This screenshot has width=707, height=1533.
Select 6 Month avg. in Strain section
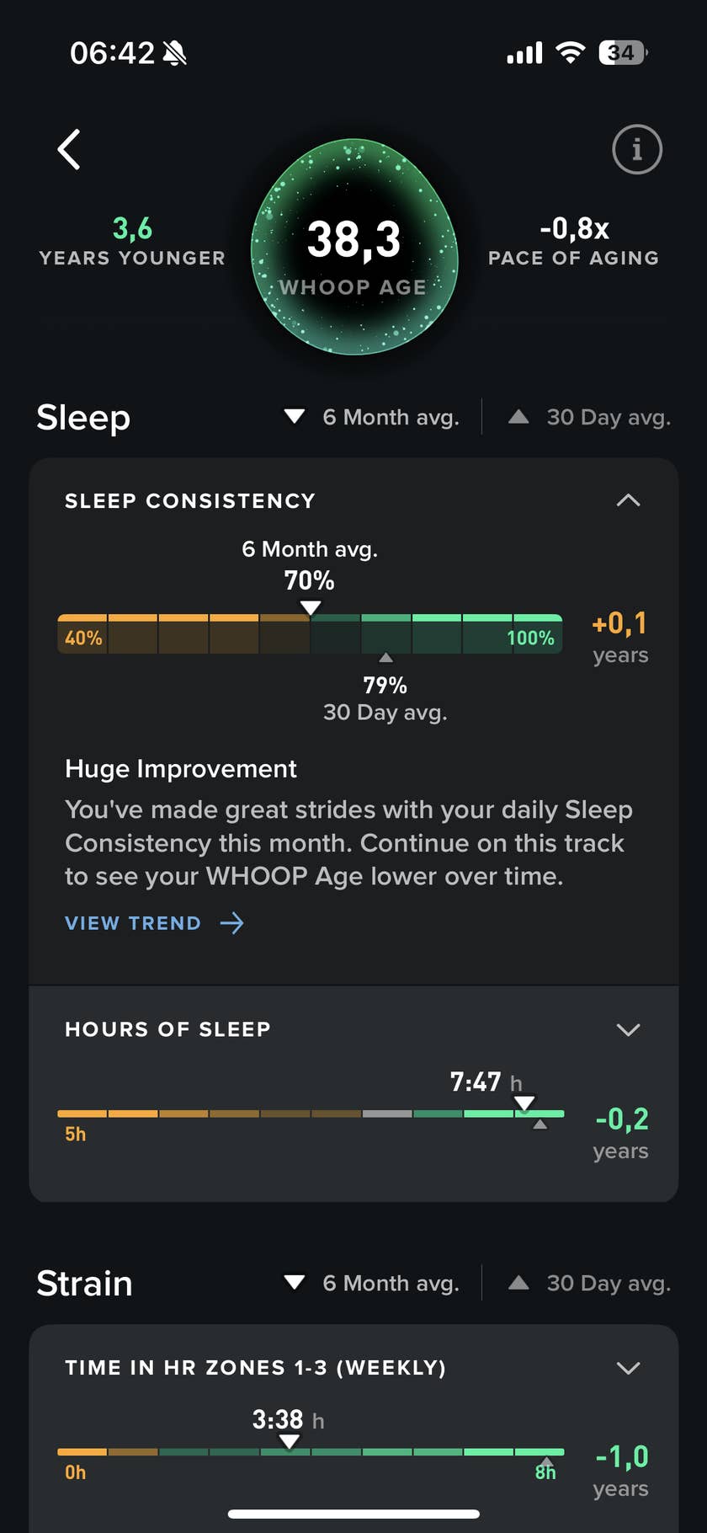pyautogui.click(x=373, y=1283)
